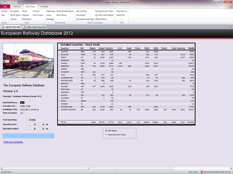Screen dimensions: 233x174
Task: Open Operators in the Data group
Action: click(x=27, y=19)
